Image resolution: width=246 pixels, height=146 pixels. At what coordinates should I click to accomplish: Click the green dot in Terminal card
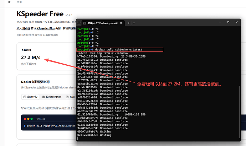31,119
